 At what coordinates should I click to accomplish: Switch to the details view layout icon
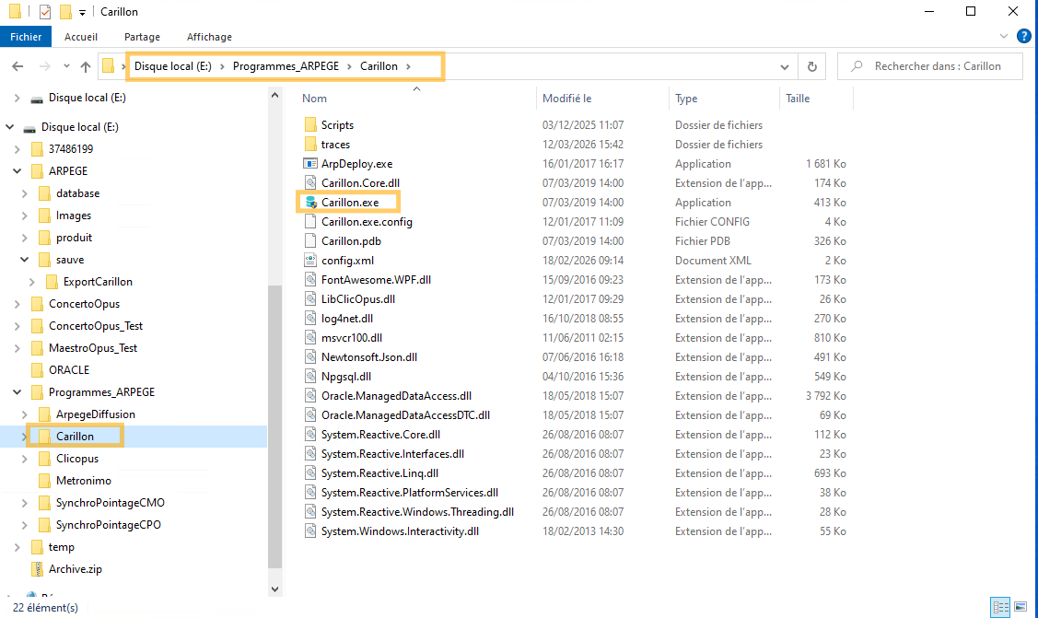point(1000,607)
